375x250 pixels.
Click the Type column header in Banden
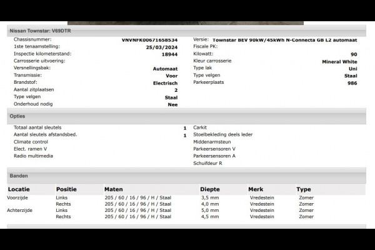pyautogui.click(x=303, y=189)
